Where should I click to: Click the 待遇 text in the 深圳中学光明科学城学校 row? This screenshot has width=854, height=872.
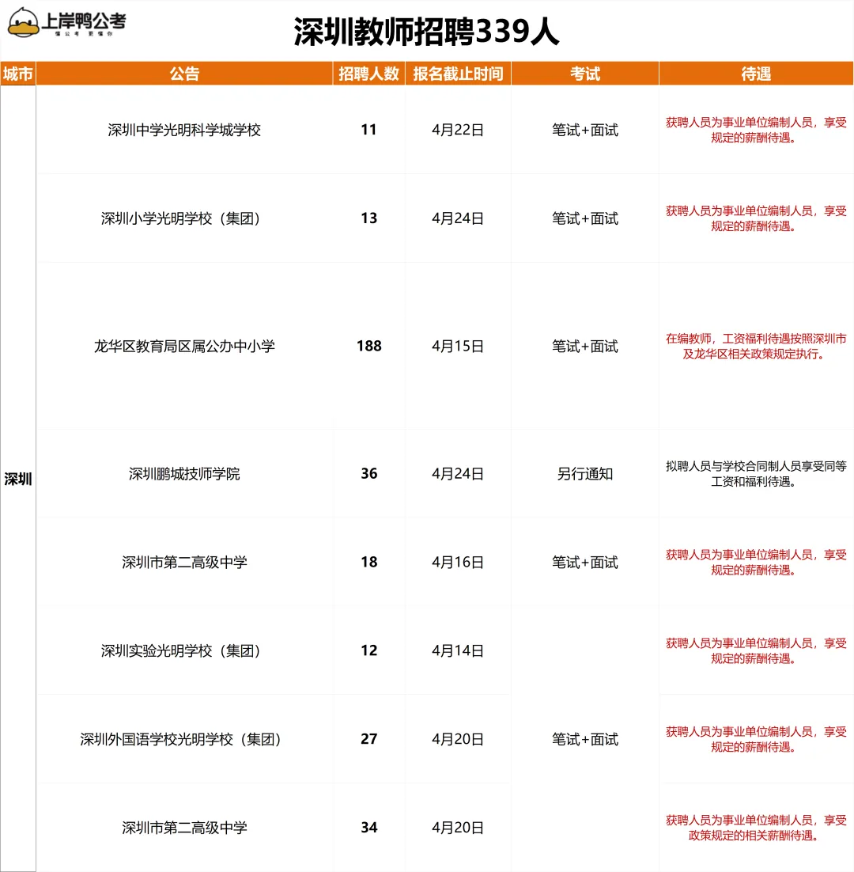[756, 130]
